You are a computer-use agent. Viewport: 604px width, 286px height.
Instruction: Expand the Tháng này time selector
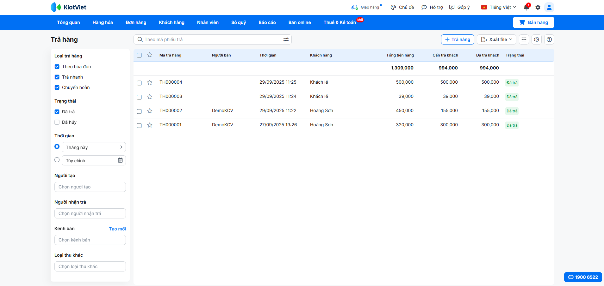click(94, 147)
